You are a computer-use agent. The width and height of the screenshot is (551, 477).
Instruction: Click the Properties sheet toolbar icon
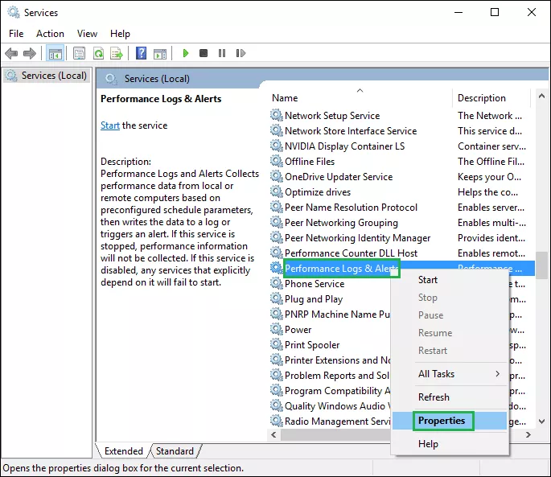(79, 53)
